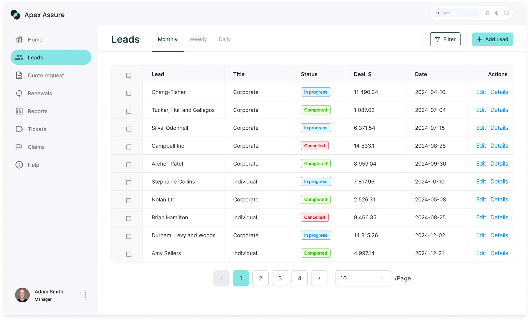Click the Renewals refresh icon
Viewport: 530px width, 321px height.
[19, 93]
